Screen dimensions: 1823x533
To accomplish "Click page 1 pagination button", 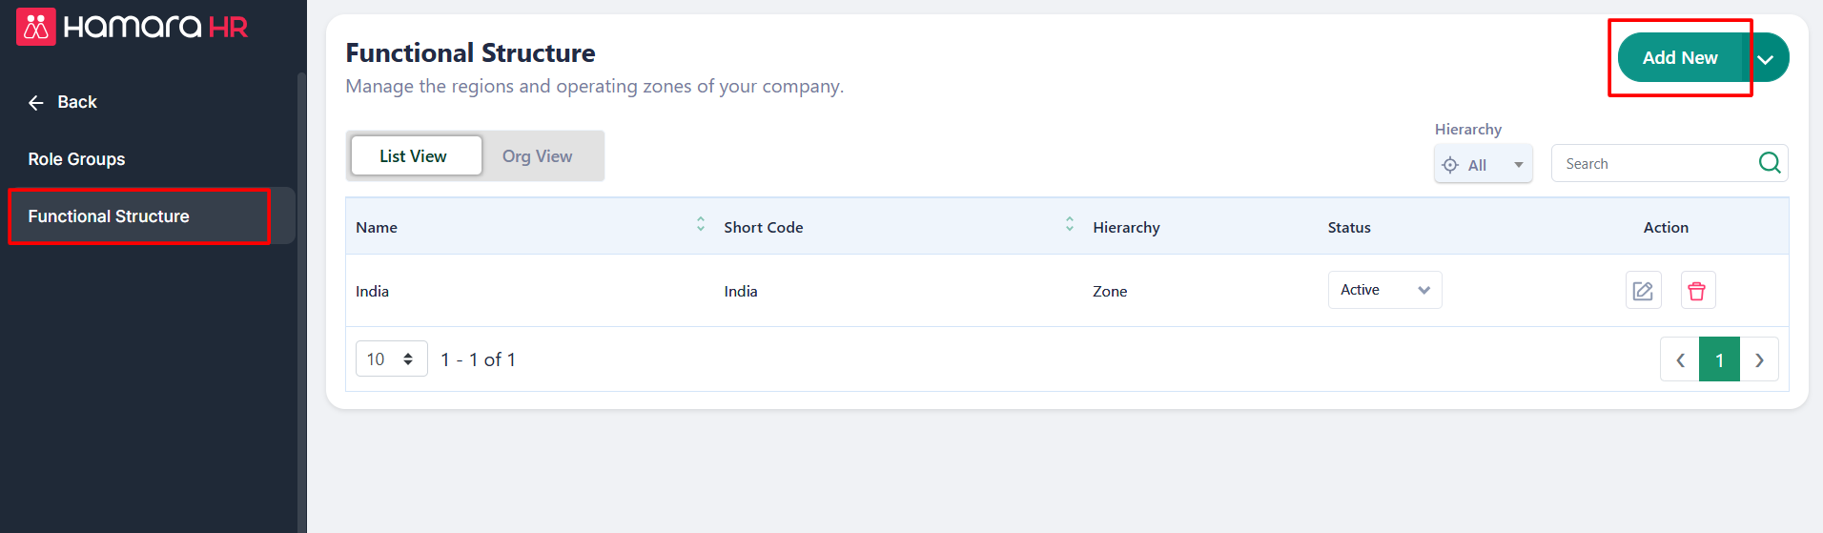I will click(1719, 359).
